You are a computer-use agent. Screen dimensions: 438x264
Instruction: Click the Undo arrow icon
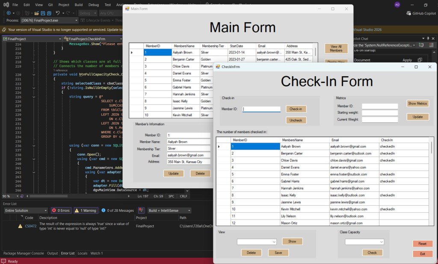(x=58, y=13)
